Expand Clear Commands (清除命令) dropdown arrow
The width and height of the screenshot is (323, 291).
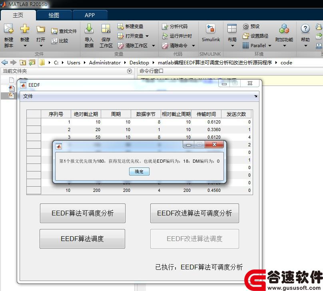[193, 46]
